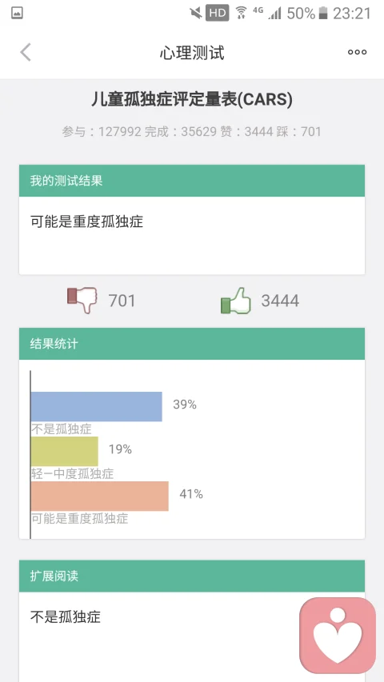Tap the orange 41% 可能是重度孤独症 bar

tap(100, 496)
